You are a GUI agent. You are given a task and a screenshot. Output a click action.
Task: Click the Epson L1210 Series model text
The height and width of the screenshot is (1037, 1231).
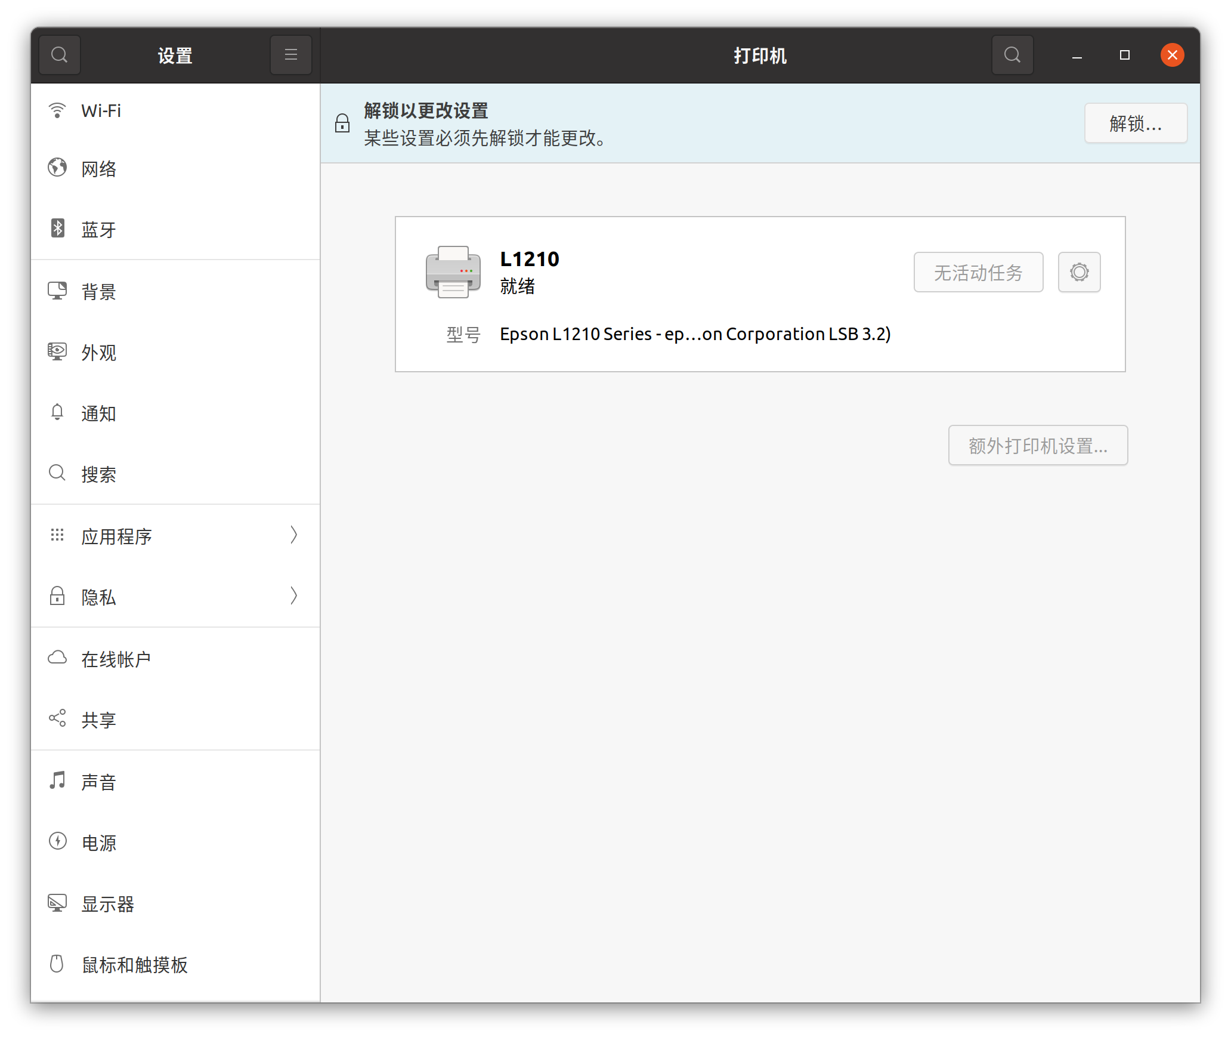[x=695, y=334]
